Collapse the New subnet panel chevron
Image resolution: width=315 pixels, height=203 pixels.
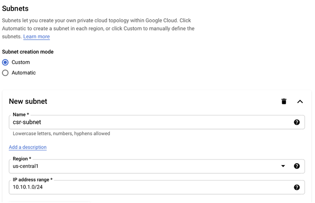(x=300, y=101)
